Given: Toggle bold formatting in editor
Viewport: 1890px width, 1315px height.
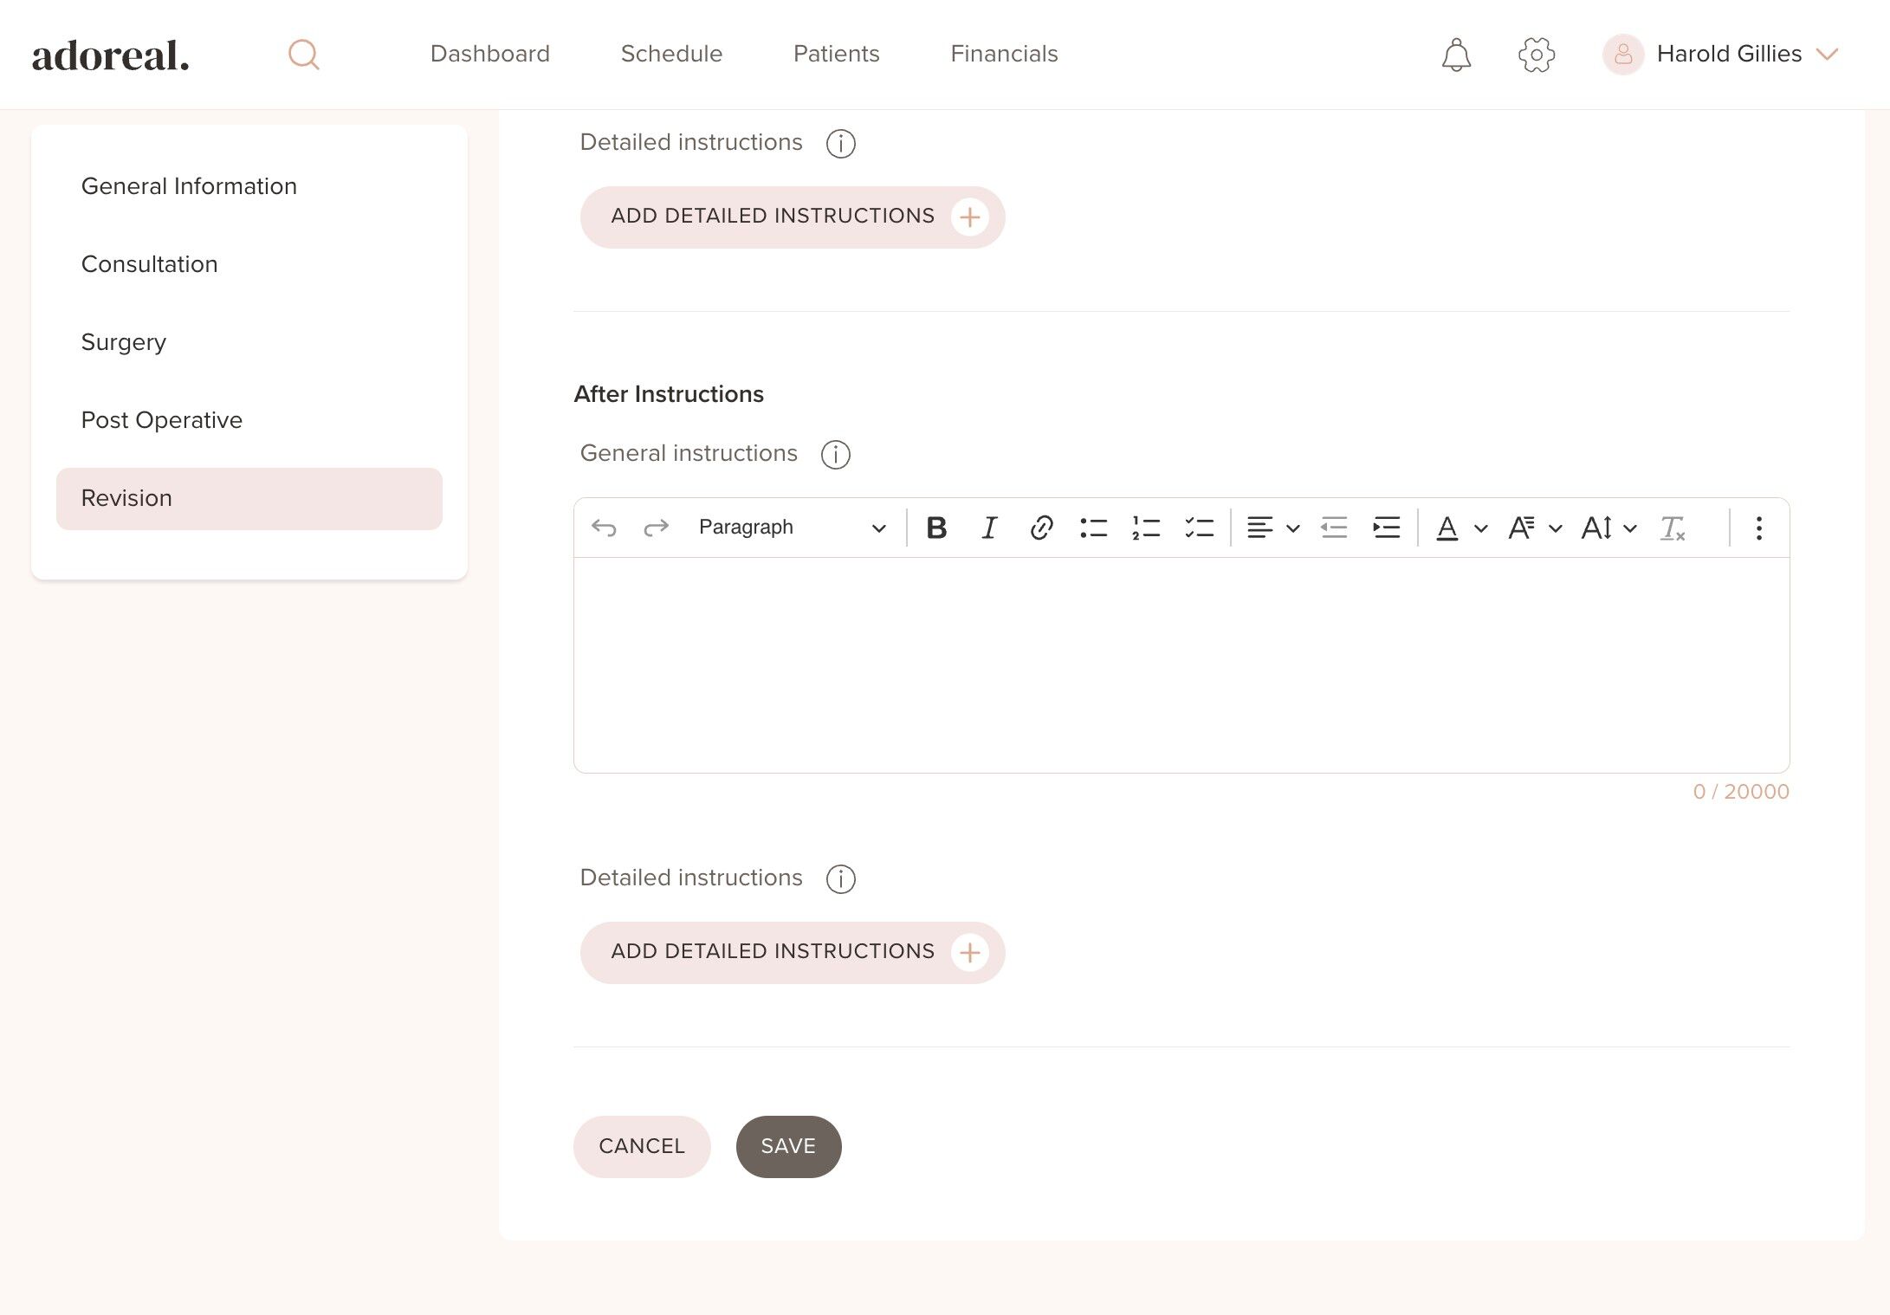Looking at the screenshot, I should tap(936, 528).
